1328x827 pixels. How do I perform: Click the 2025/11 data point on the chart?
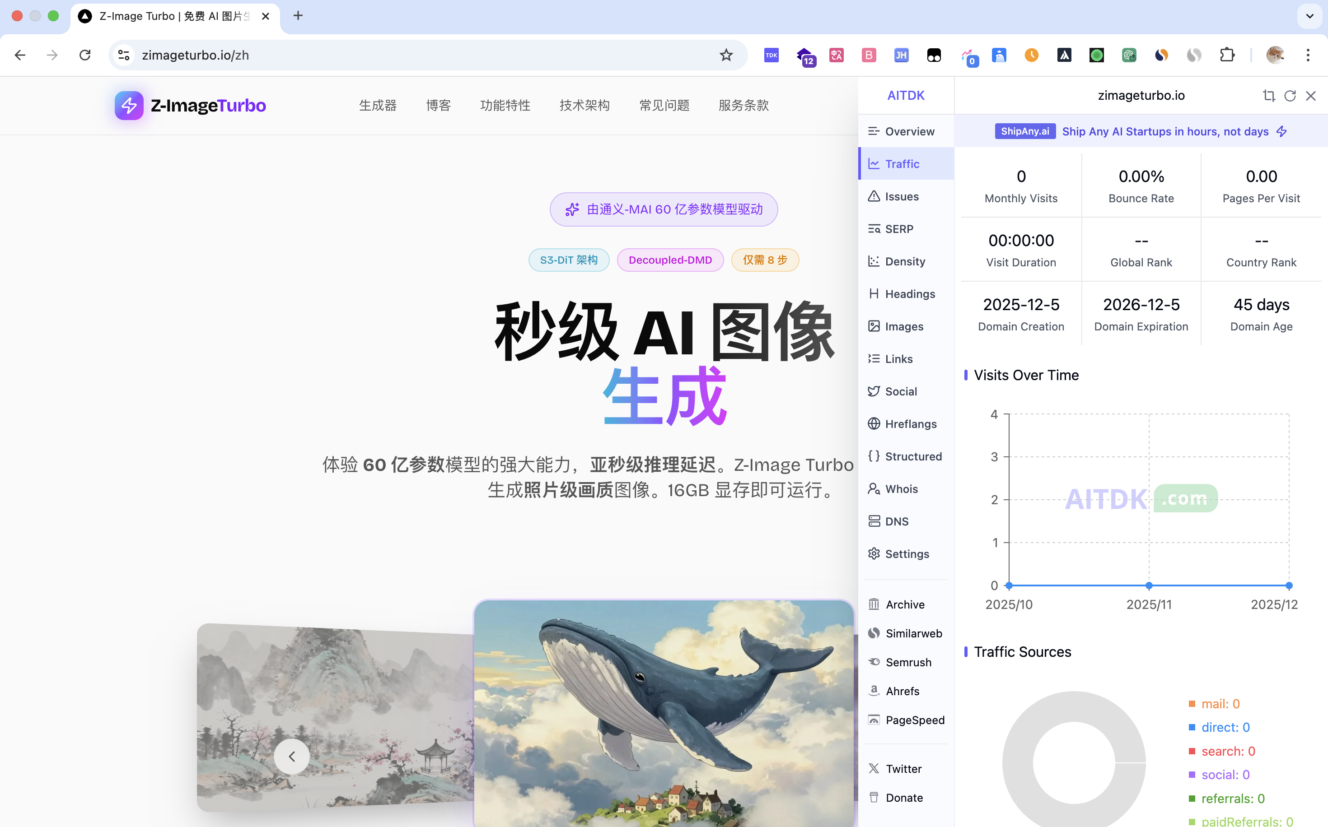1149,586
